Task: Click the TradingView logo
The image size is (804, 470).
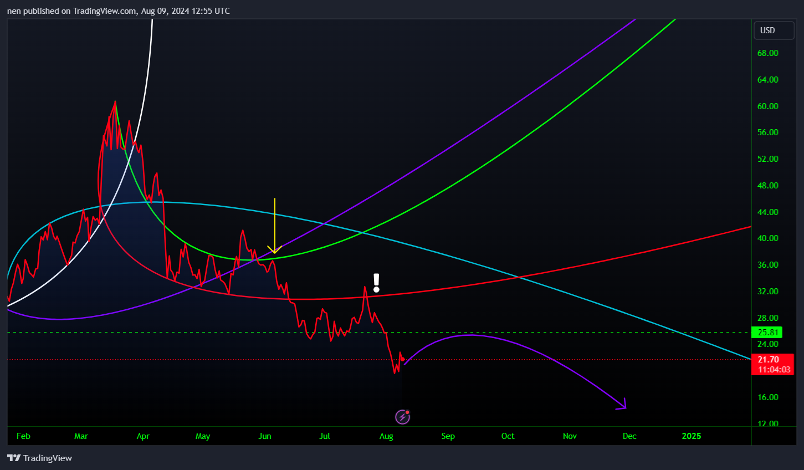Action: [x=39, y=458]
